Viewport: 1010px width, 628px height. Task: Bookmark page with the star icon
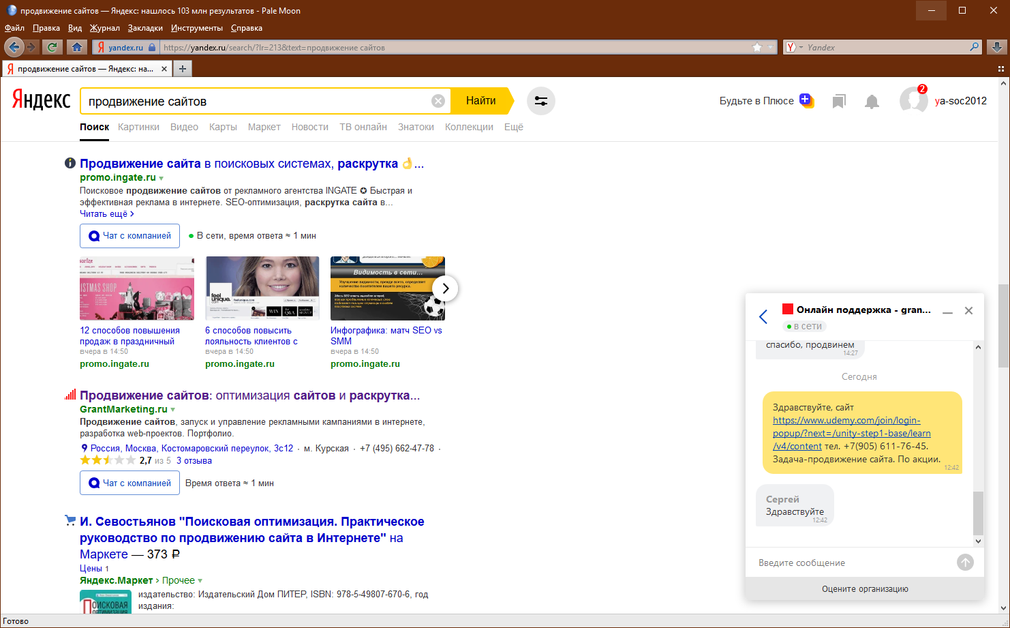tap(757, 47)
